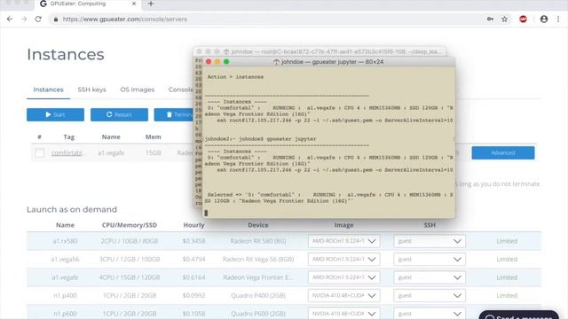Go forward in browser history
Viewport: 568px width, 319px height.
(x=24, y=19)
